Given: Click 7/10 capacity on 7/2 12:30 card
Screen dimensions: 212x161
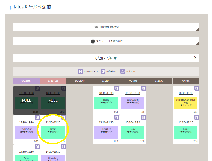Looking at the screenshot, I should (x=142, y=141).
